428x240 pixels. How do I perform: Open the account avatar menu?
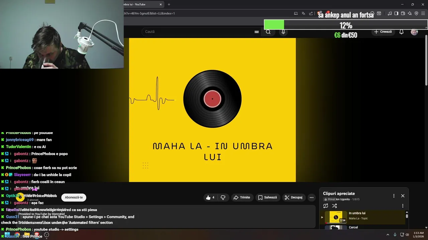coord(414,32)
